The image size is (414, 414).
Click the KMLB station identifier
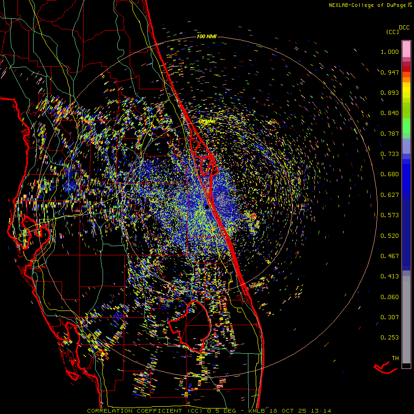258,411
